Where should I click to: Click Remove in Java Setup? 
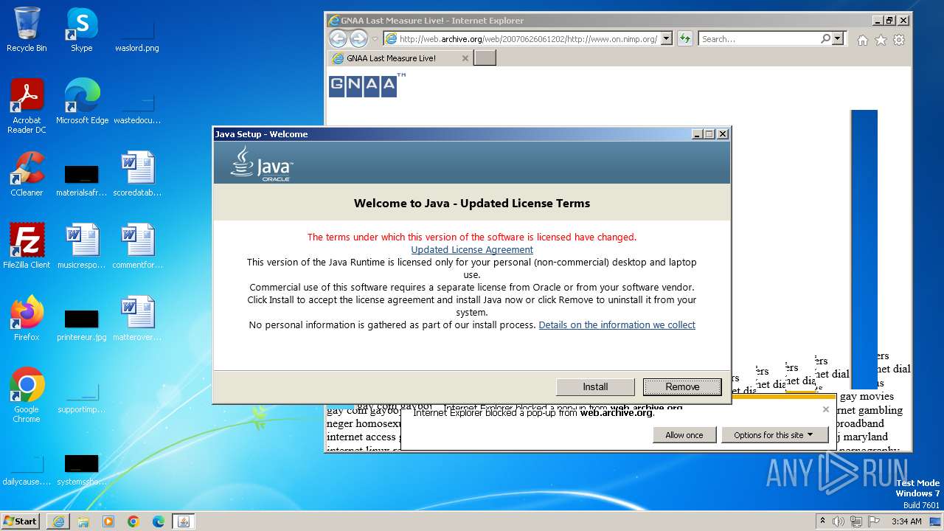(682, 386)
